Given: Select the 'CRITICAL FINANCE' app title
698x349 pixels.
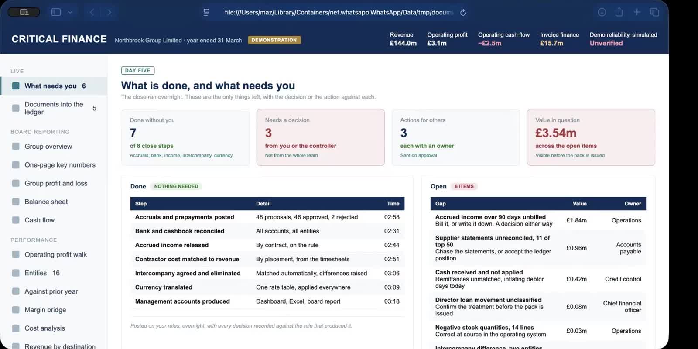Looking at the screenshot, I should click(59, 39).
